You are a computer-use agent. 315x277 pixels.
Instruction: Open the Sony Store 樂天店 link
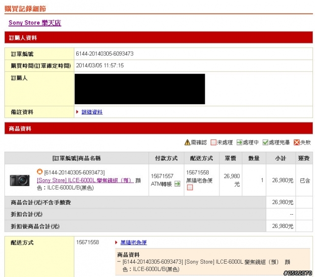[35, 23]
